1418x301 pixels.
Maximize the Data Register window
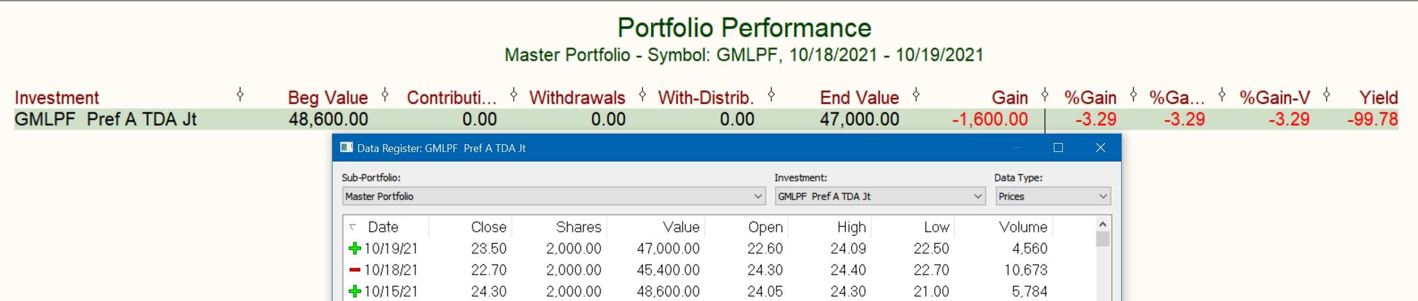1058,147
